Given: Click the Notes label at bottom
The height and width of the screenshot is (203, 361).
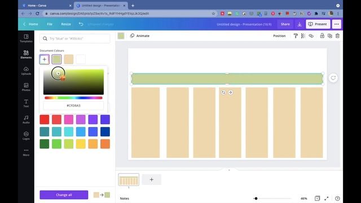Looking at the screenshot, I should coord(124,198).
